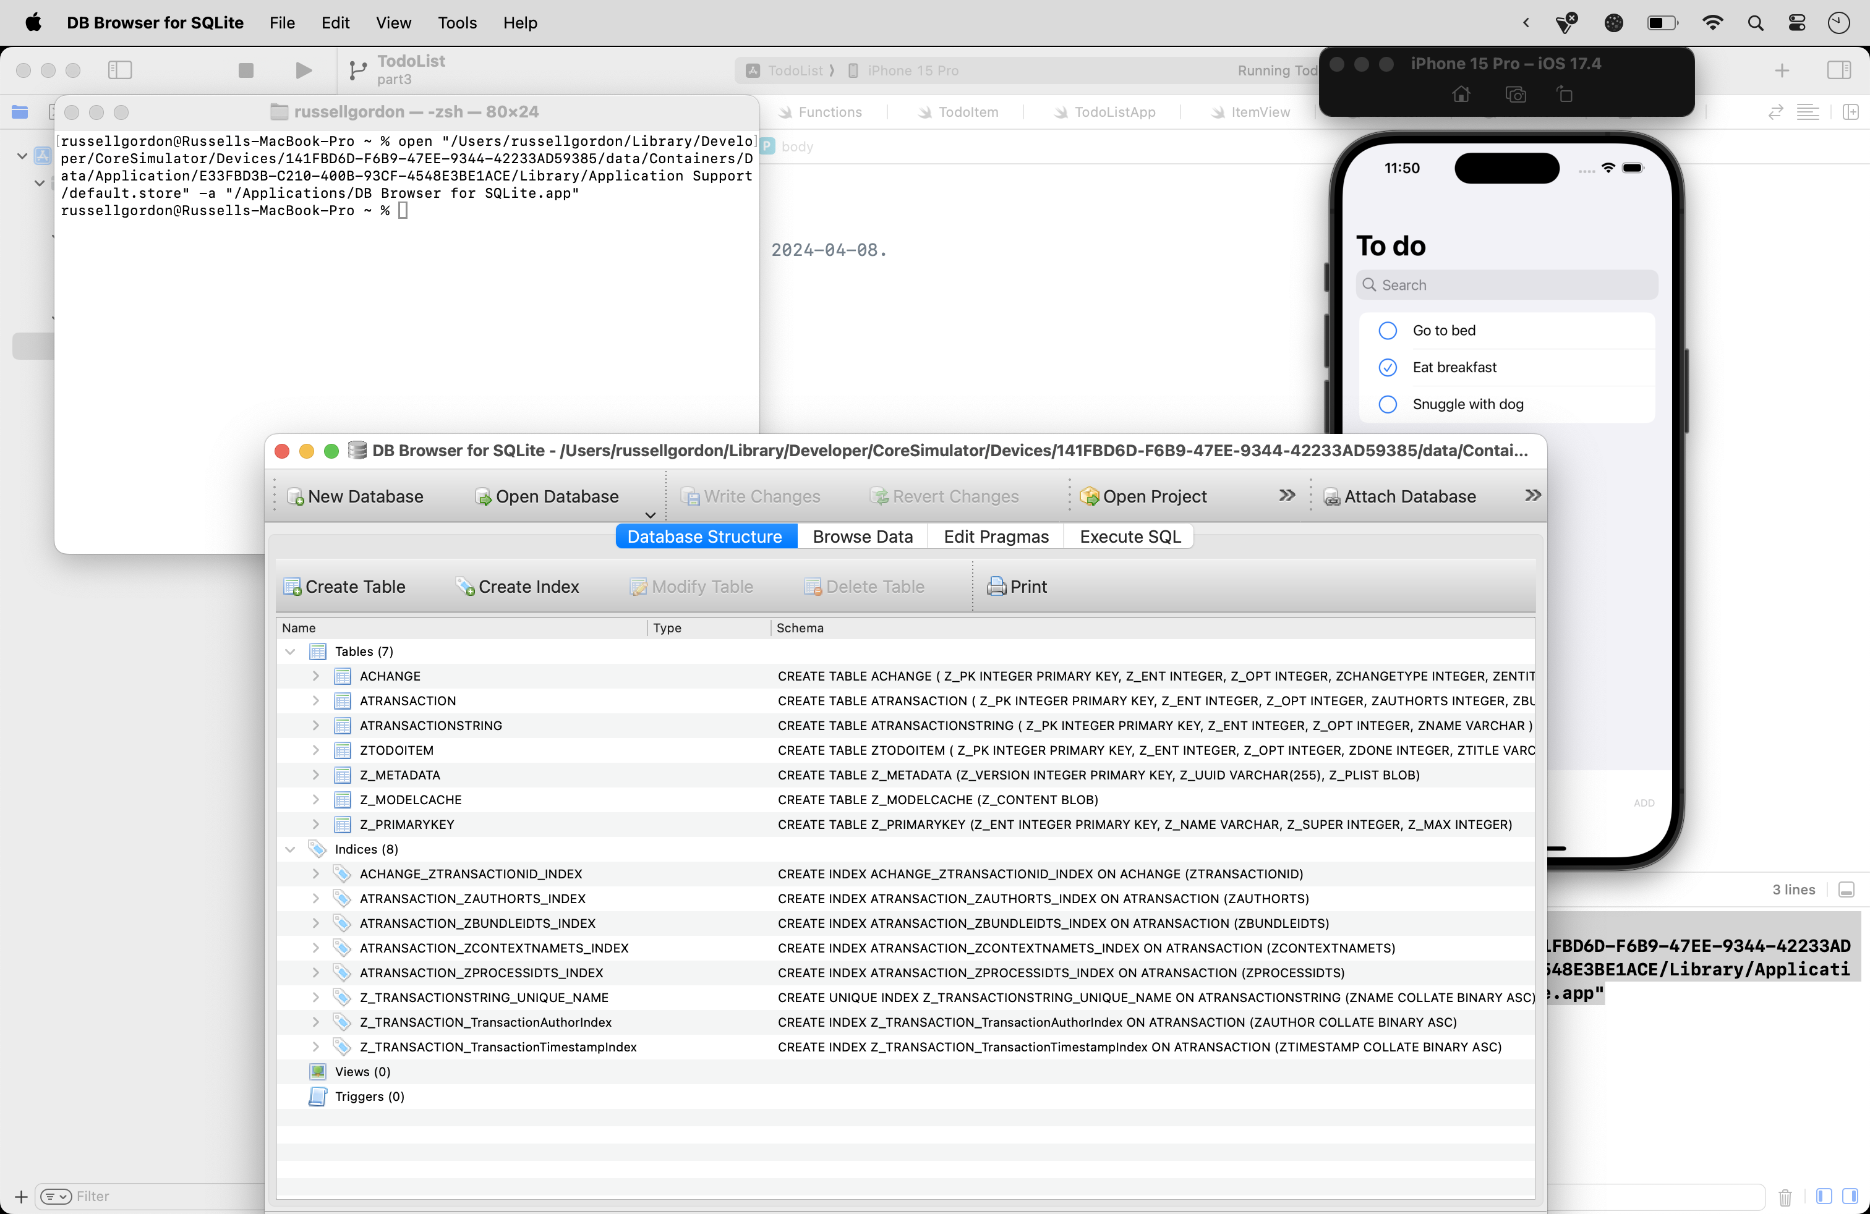Create a new database

[x=355, y=496]
